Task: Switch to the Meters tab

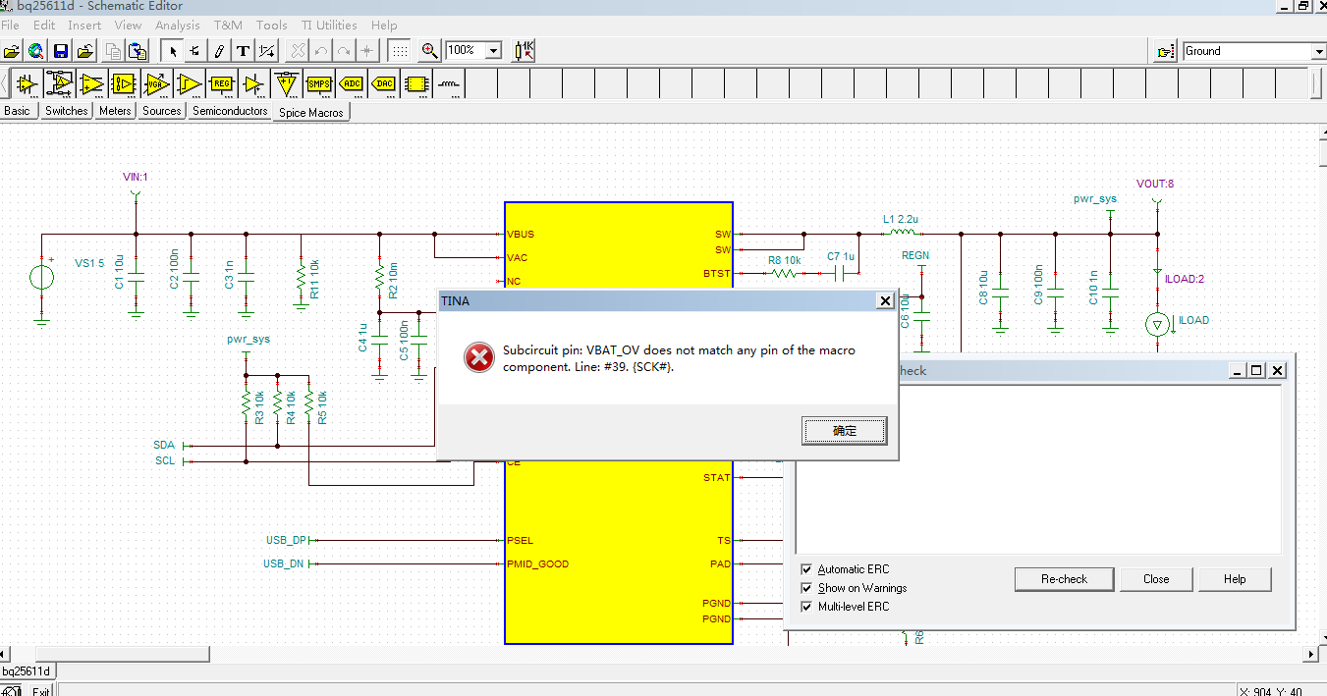Action: coord(115,111)
